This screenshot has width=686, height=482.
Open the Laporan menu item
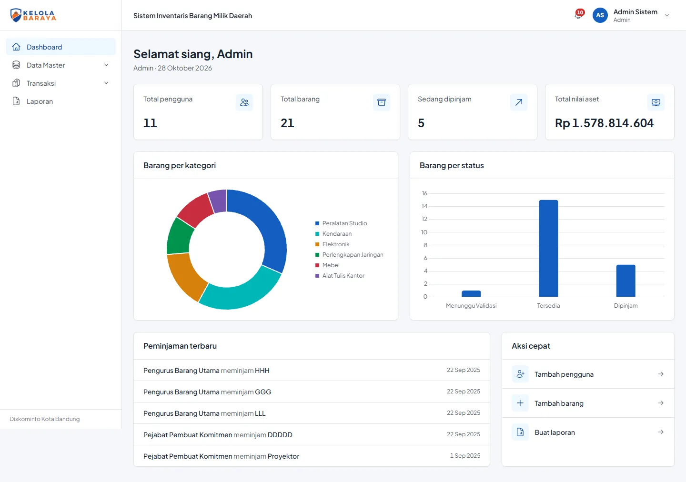click(61, 101)
